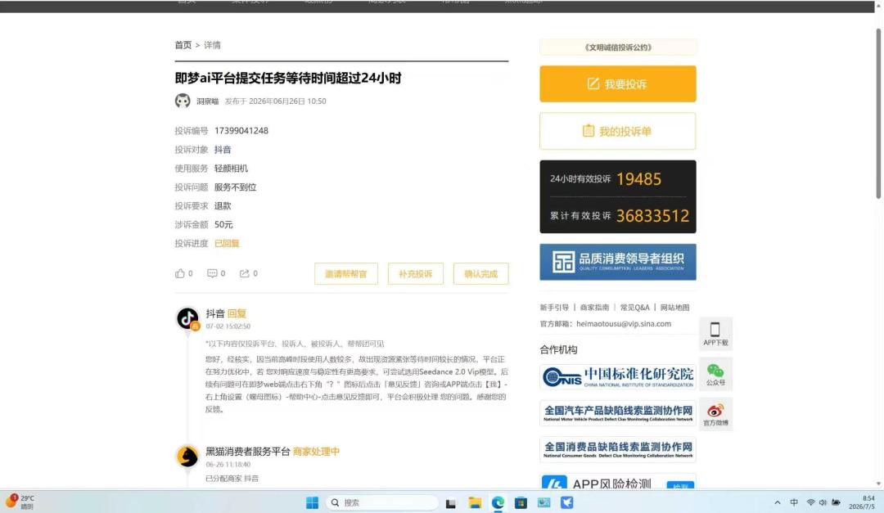Click 累计有效投诉 count 36833512

[652, 216]
